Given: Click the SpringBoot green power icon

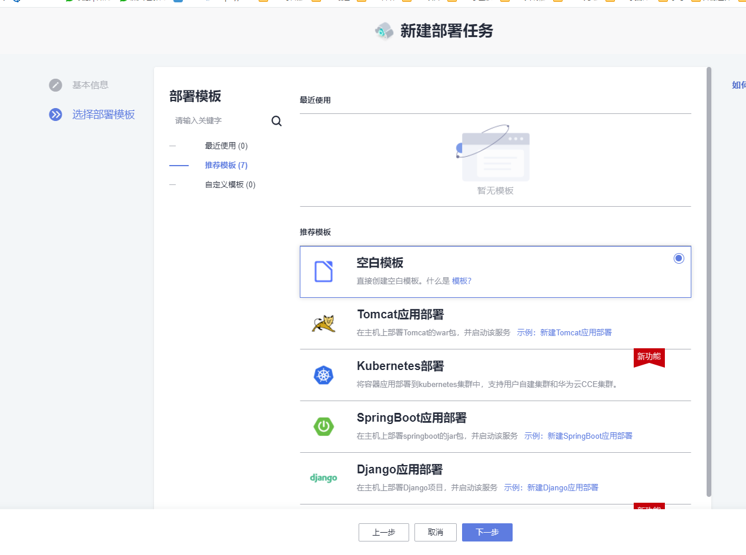Looking at the screenshot, I should pos(323,427).
